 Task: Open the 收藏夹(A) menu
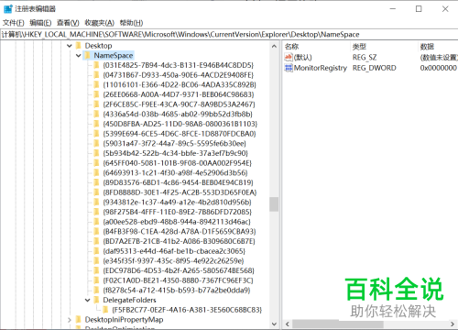click(x=99, y=23)
